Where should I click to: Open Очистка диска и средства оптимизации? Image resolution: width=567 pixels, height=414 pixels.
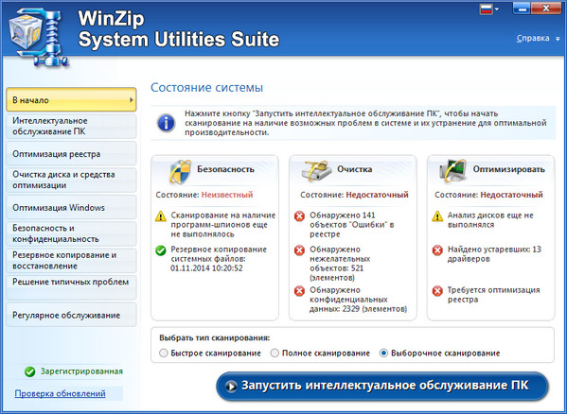pos(71,180)
